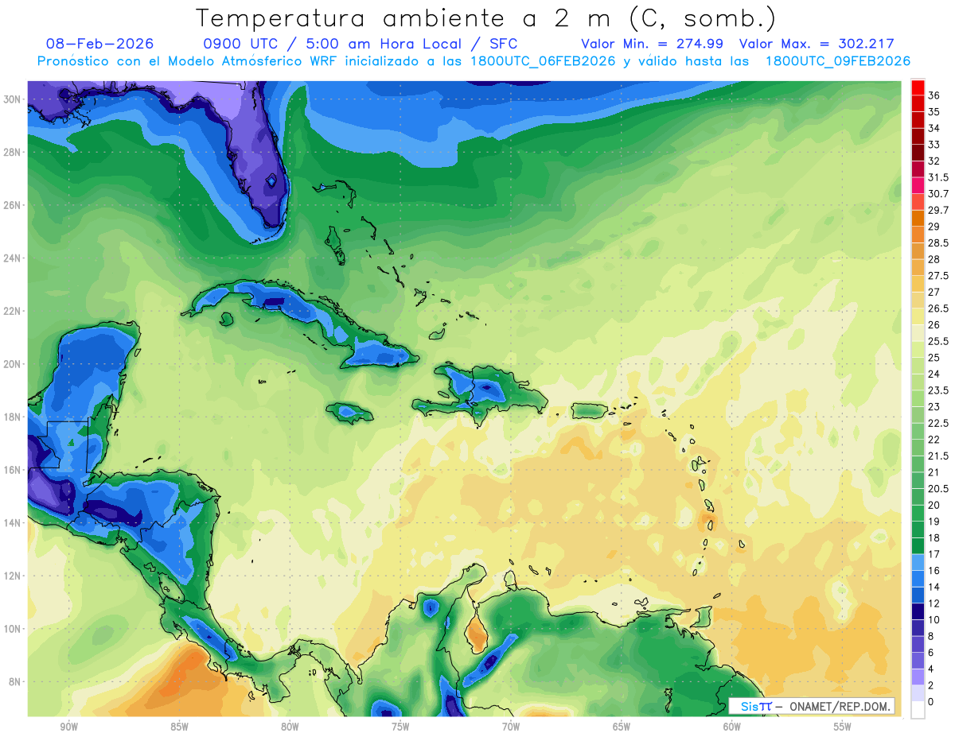Click the latitude label '10N'
The width and height of the screenshot is (955, 737).
(x=13, y=629)
